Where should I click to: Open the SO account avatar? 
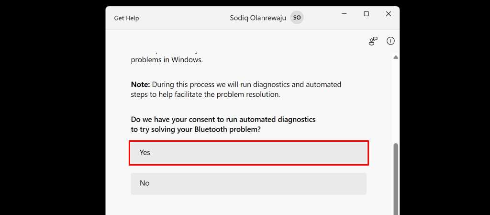click(x=297, y=18)
